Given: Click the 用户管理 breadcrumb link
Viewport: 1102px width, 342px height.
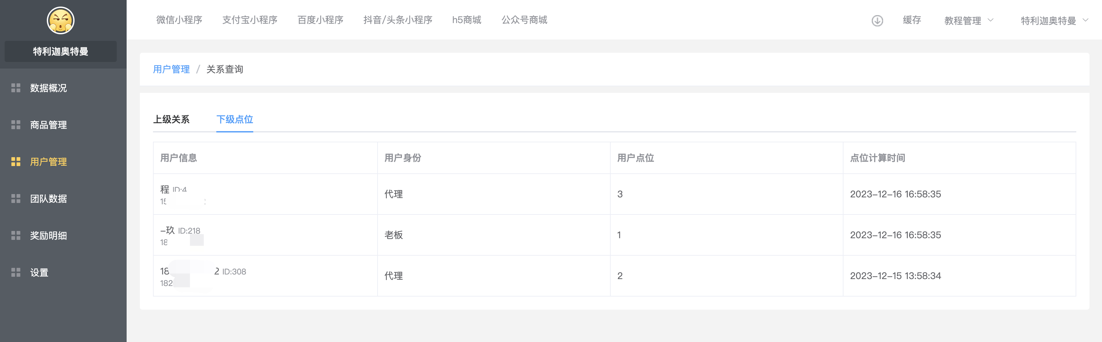Looking at the screenshot, I should 171,69.
